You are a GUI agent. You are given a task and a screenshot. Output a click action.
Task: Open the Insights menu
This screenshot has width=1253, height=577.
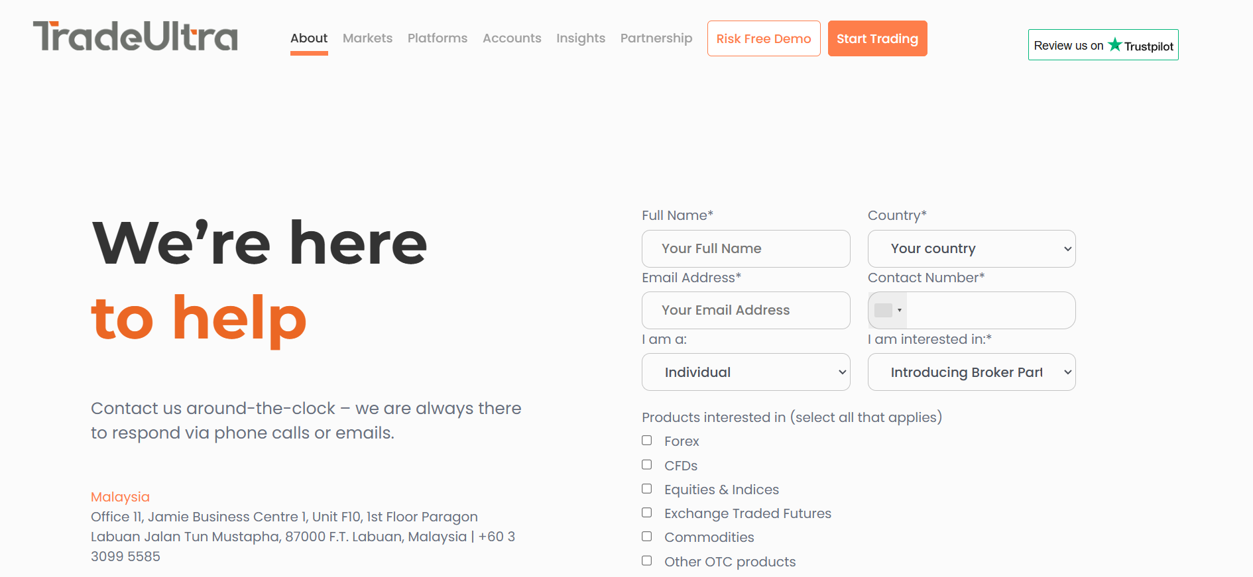tap(581, 38)
